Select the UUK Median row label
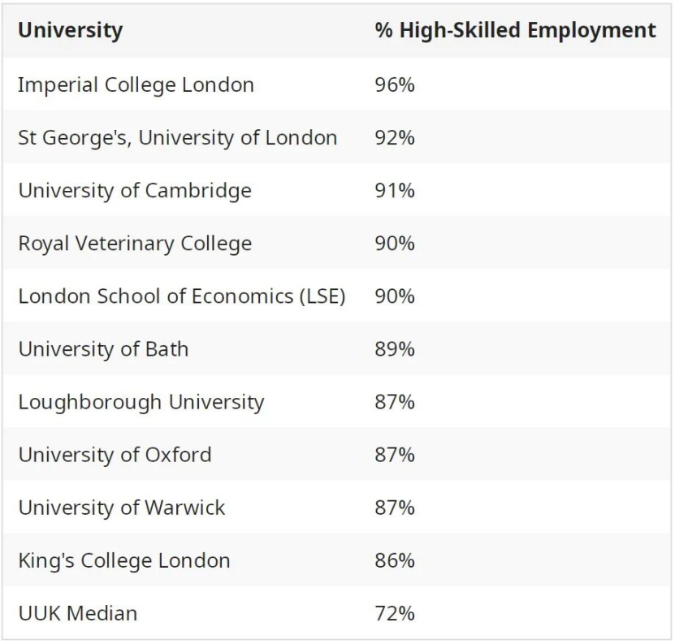 (78, 613)
